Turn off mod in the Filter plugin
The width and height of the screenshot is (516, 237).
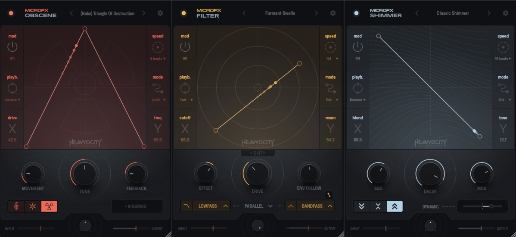(185, 47)
